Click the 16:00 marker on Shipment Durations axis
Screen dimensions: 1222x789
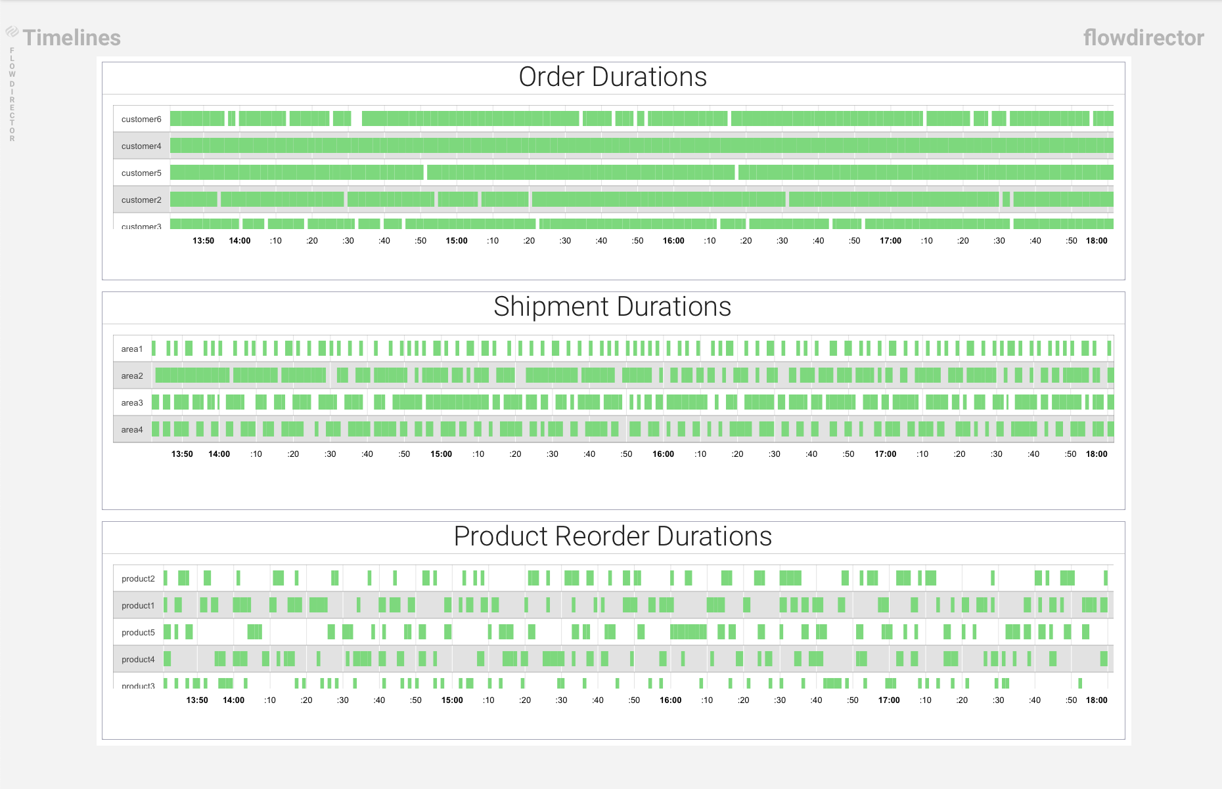[663, 454]
